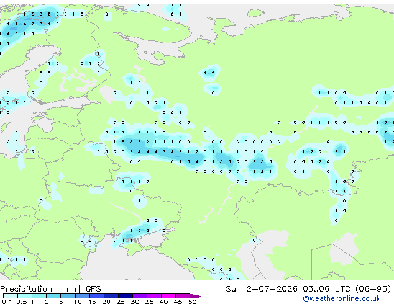Viewport: 394px width, 304px height.
Task: Select the legend swatch between 45 and 50
Action: [x=183, y=296]
